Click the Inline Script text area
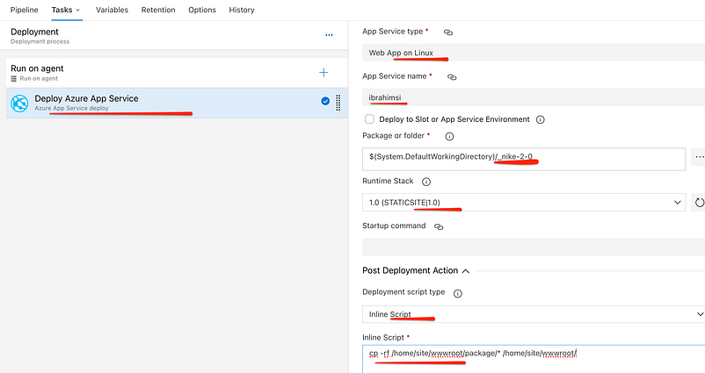This screenshot has height=373, width=705. (534, 359)
